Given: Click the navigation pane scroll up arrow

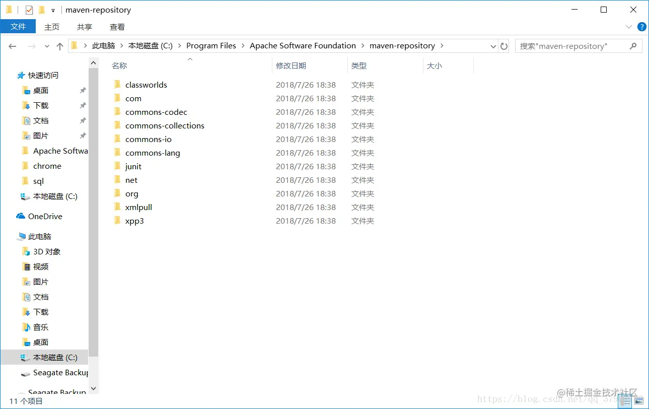Looking at the screenshot, I should [x=93, y=63].
